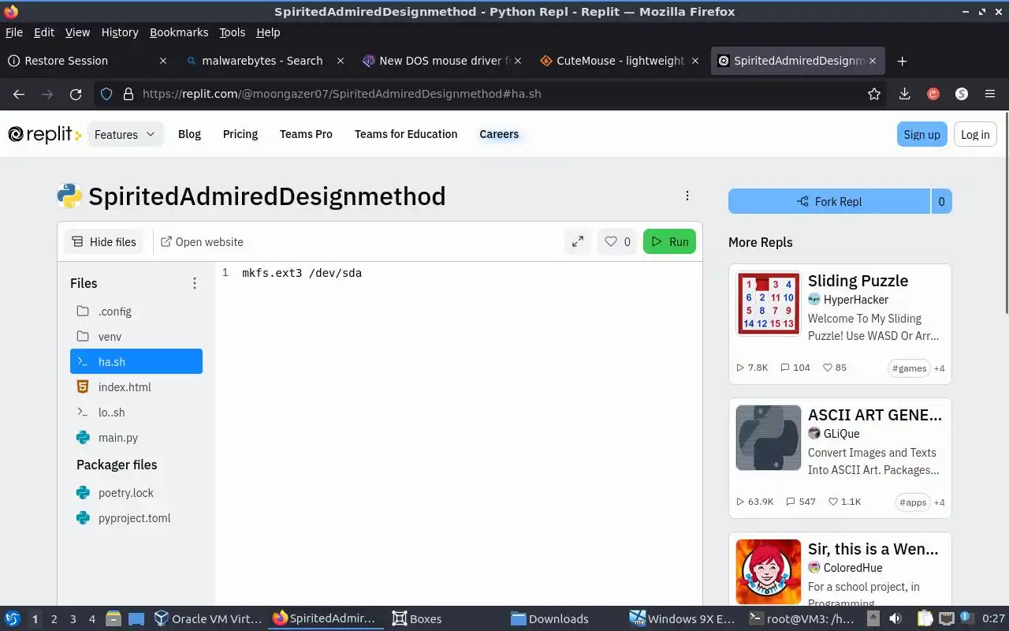Open poetry.lock file

136,493
